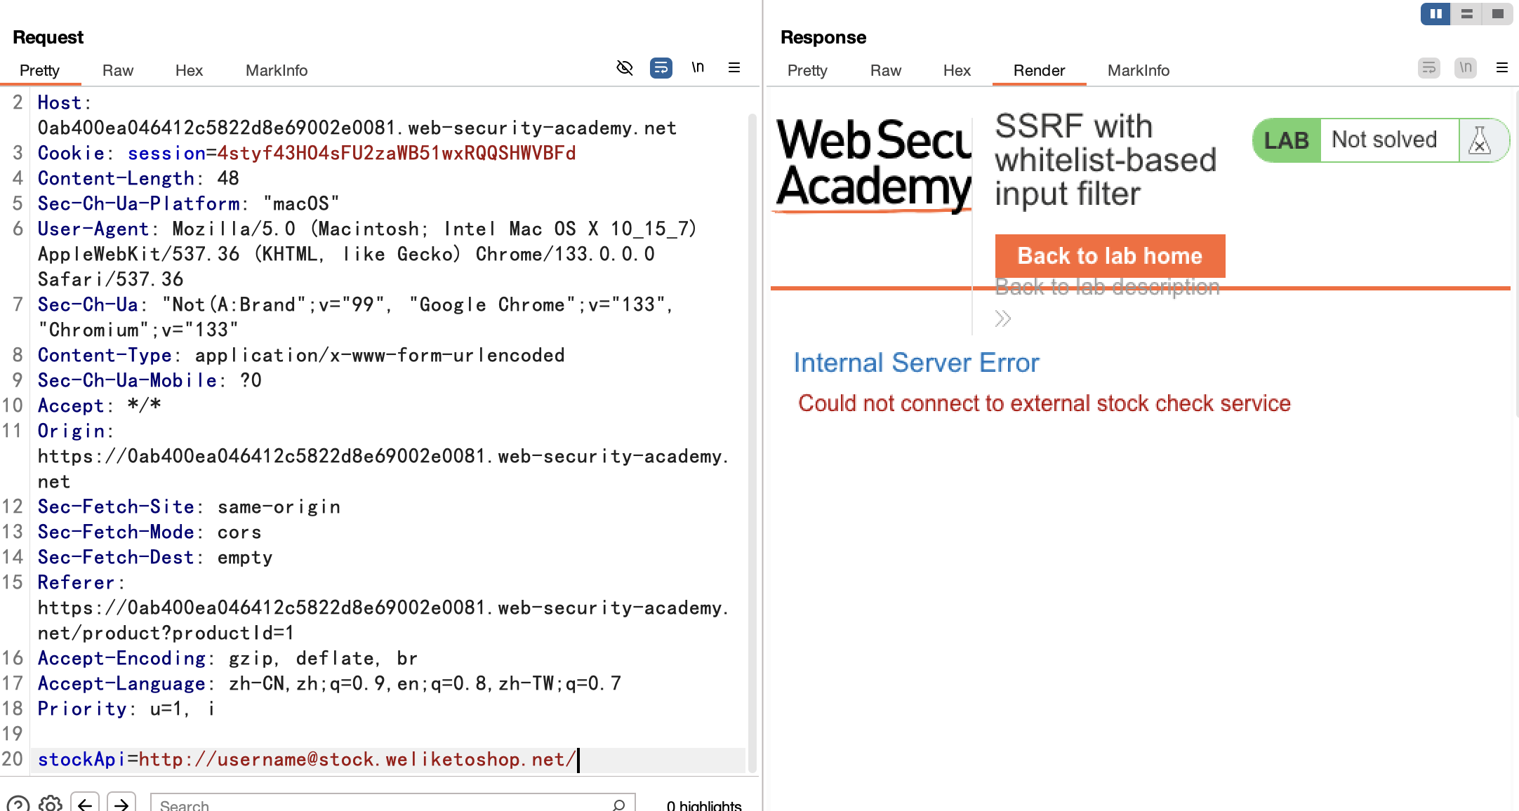
Task: Toggle hidden characters eye icon in Request
Action: coord(625,68)
